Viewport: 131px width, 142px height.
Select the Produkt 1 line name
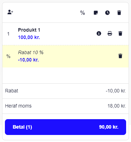[29, 30]
